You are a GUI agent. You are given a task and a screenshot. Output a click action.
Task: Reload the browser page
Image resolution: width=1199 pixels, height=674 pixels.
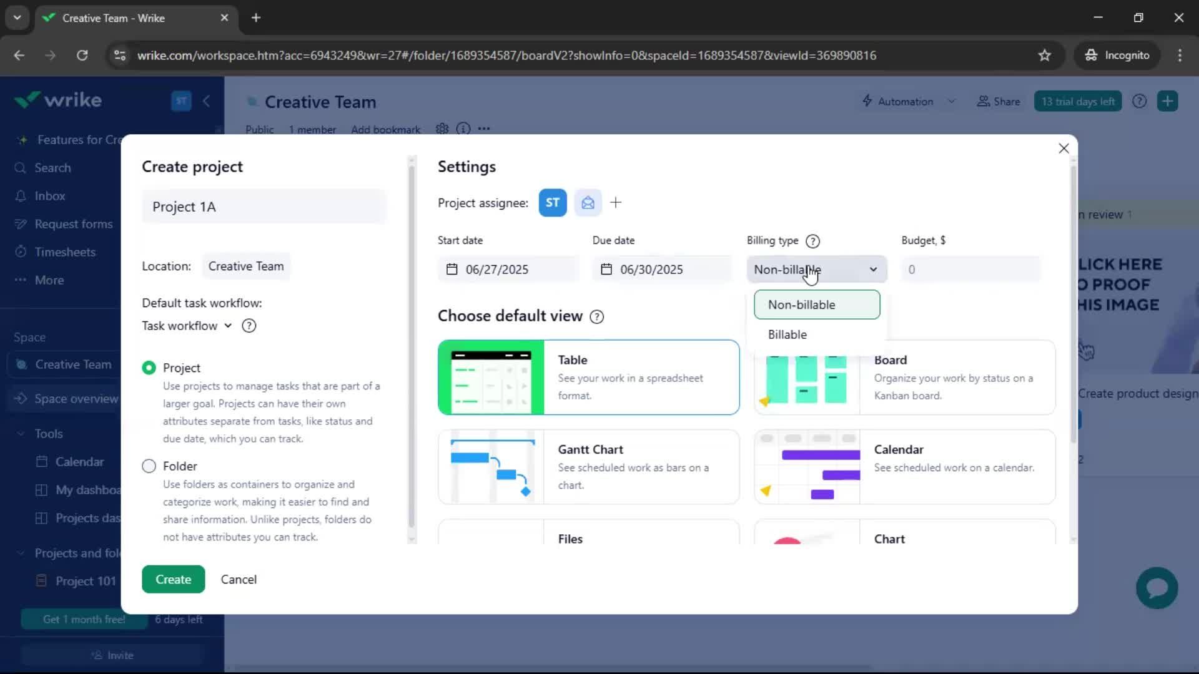[82, 56]
